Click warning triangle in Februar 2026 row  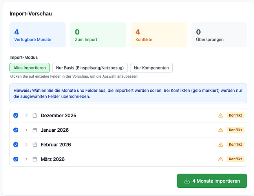pos(221,145)
